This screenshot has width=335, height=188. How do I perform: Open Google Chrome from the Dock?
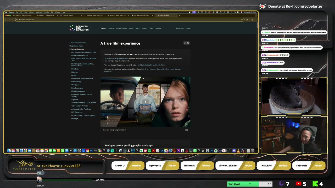click(25, 151)
